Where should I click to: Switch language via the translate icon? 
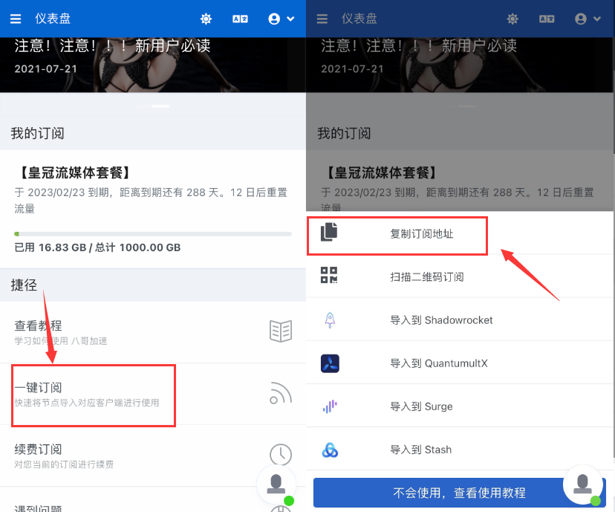coord(240,19)
